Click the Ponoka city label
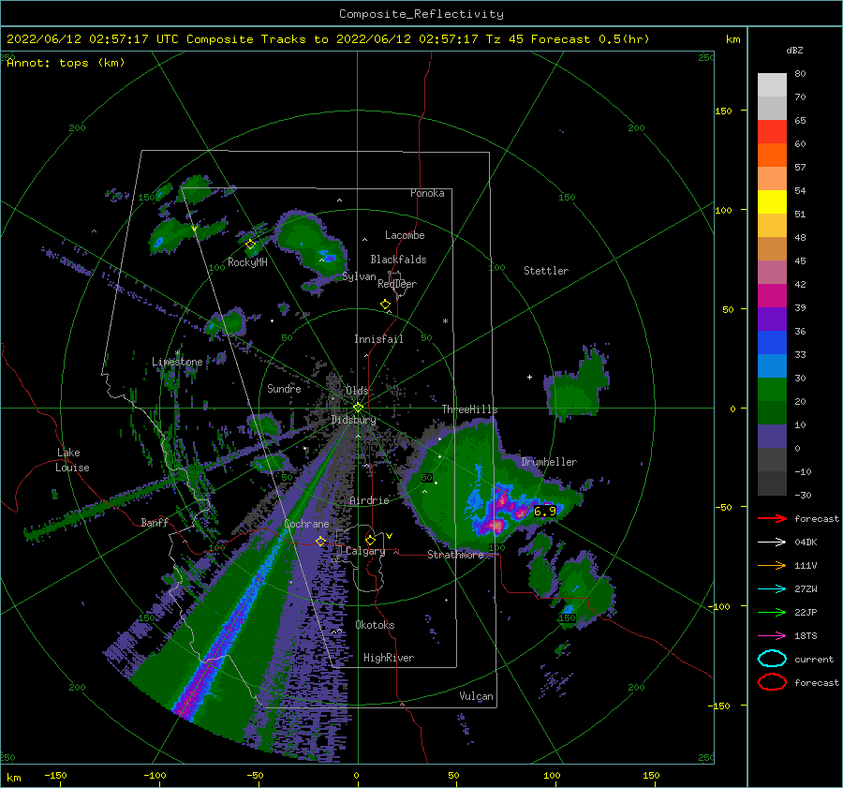Image resolution: width=843 pixels, height=788 pixels. point(427,193)
